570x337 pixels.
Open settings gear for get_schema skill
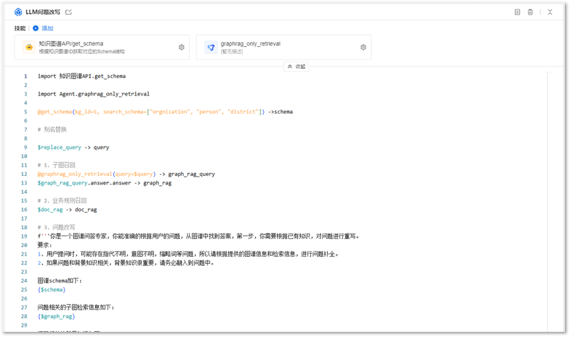click(182, 48)
